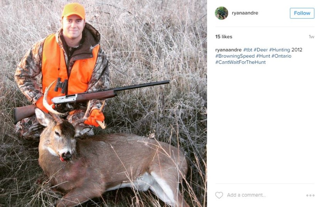The height and width of the screenshot is (207, 322).
Task: Click the deer in the post photo
Action: pos(116,162)
